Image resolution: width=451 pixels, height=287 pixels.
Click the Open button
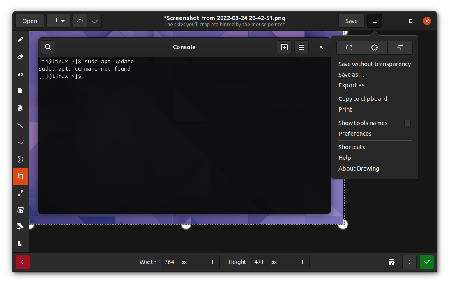click(29, 20)
